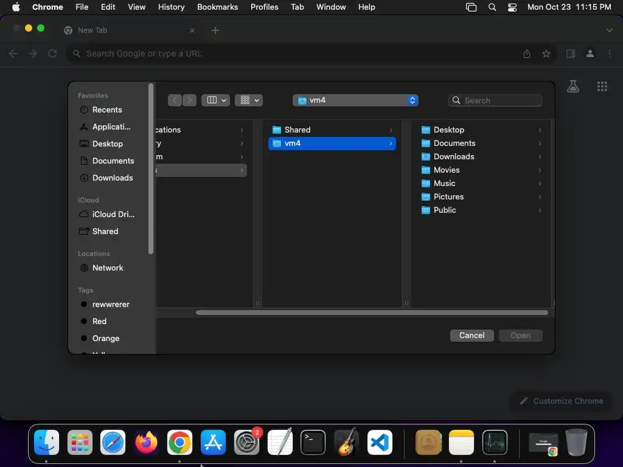Open Finder from the dock

46,442
